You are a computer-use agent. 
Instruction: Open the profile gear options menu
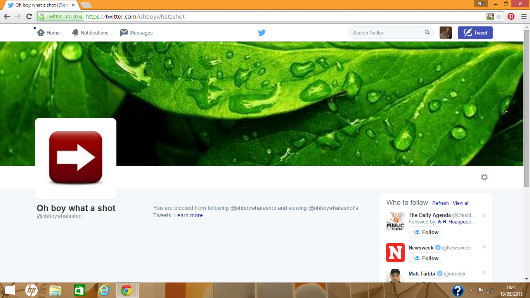tap(484, 177)
